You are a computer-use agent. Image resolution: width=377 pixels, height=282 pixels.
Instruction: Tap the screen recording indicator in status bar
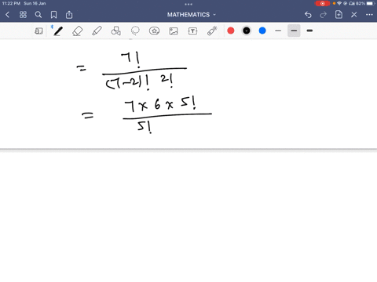(x=322, y=3)
